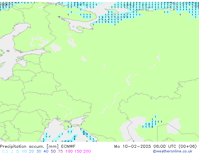Click the '06:00 UTC' time text
199x154 pixels.
coord(165,146)
